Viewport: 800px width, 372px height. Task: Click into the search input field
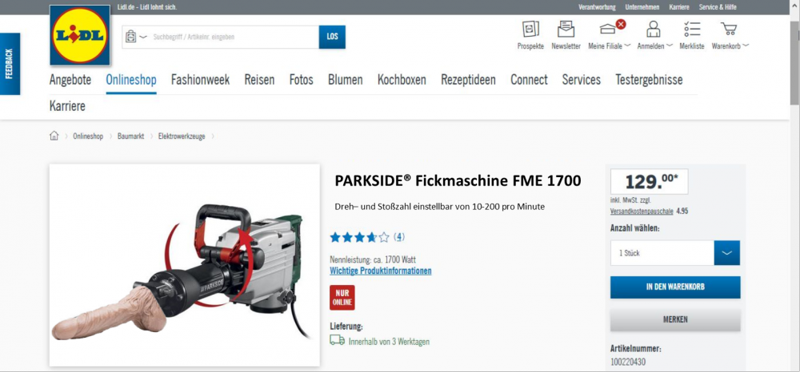click(232, 37)
